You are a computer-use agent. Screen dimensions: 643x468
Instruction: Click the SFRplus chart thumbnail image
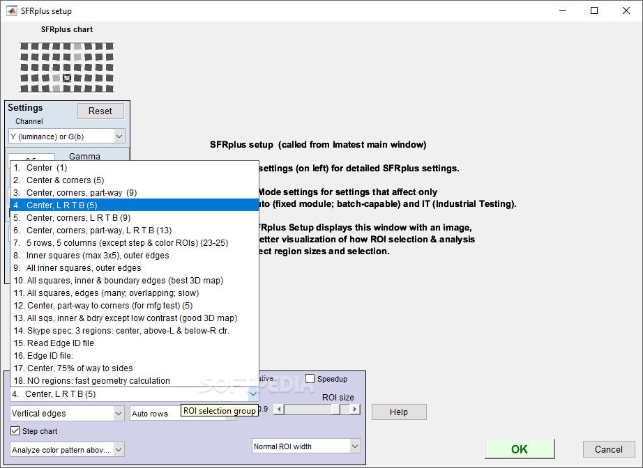coord(67,67)
